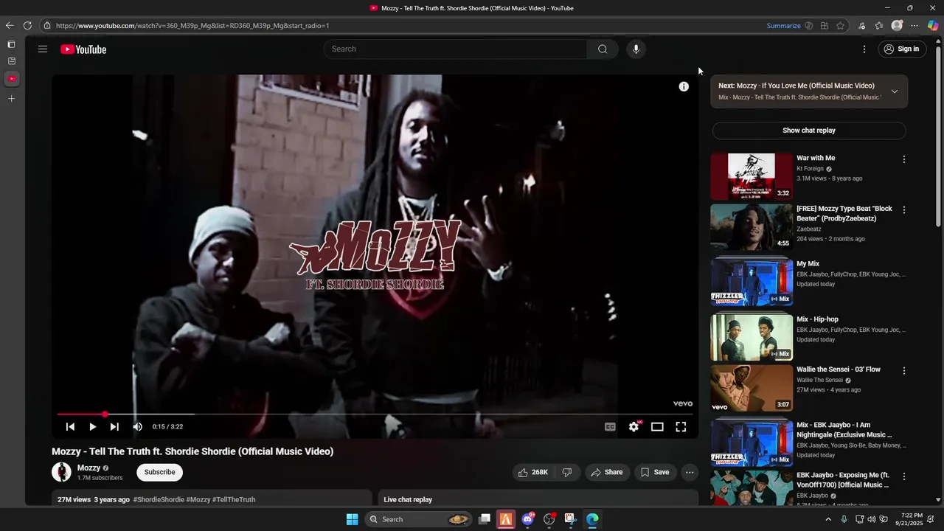The width and height of the screenshot is (944, 531).
Task: Save the video to a playlist
Action: [655, 472]
